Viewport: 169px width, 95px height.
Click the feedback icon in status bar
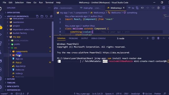[165, 94]
